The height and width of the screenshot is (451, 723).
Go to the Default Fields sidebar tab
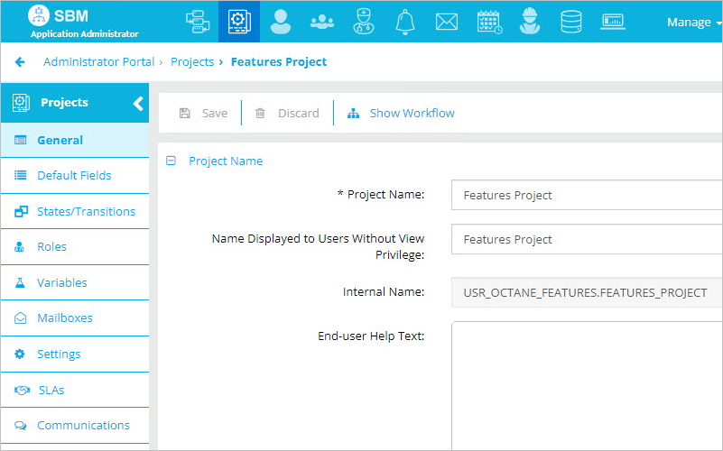coord(74,176)
